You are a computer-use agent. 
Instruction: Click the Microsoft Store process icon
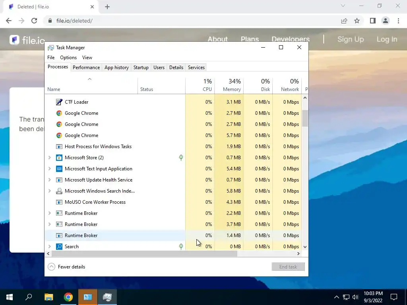59,158
